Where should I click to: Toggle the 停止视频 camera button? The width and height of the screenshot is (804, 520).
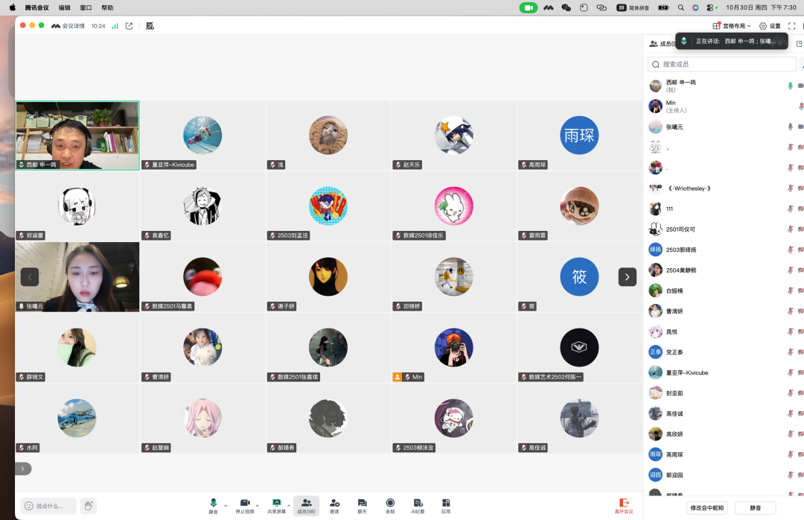point(244,506)
